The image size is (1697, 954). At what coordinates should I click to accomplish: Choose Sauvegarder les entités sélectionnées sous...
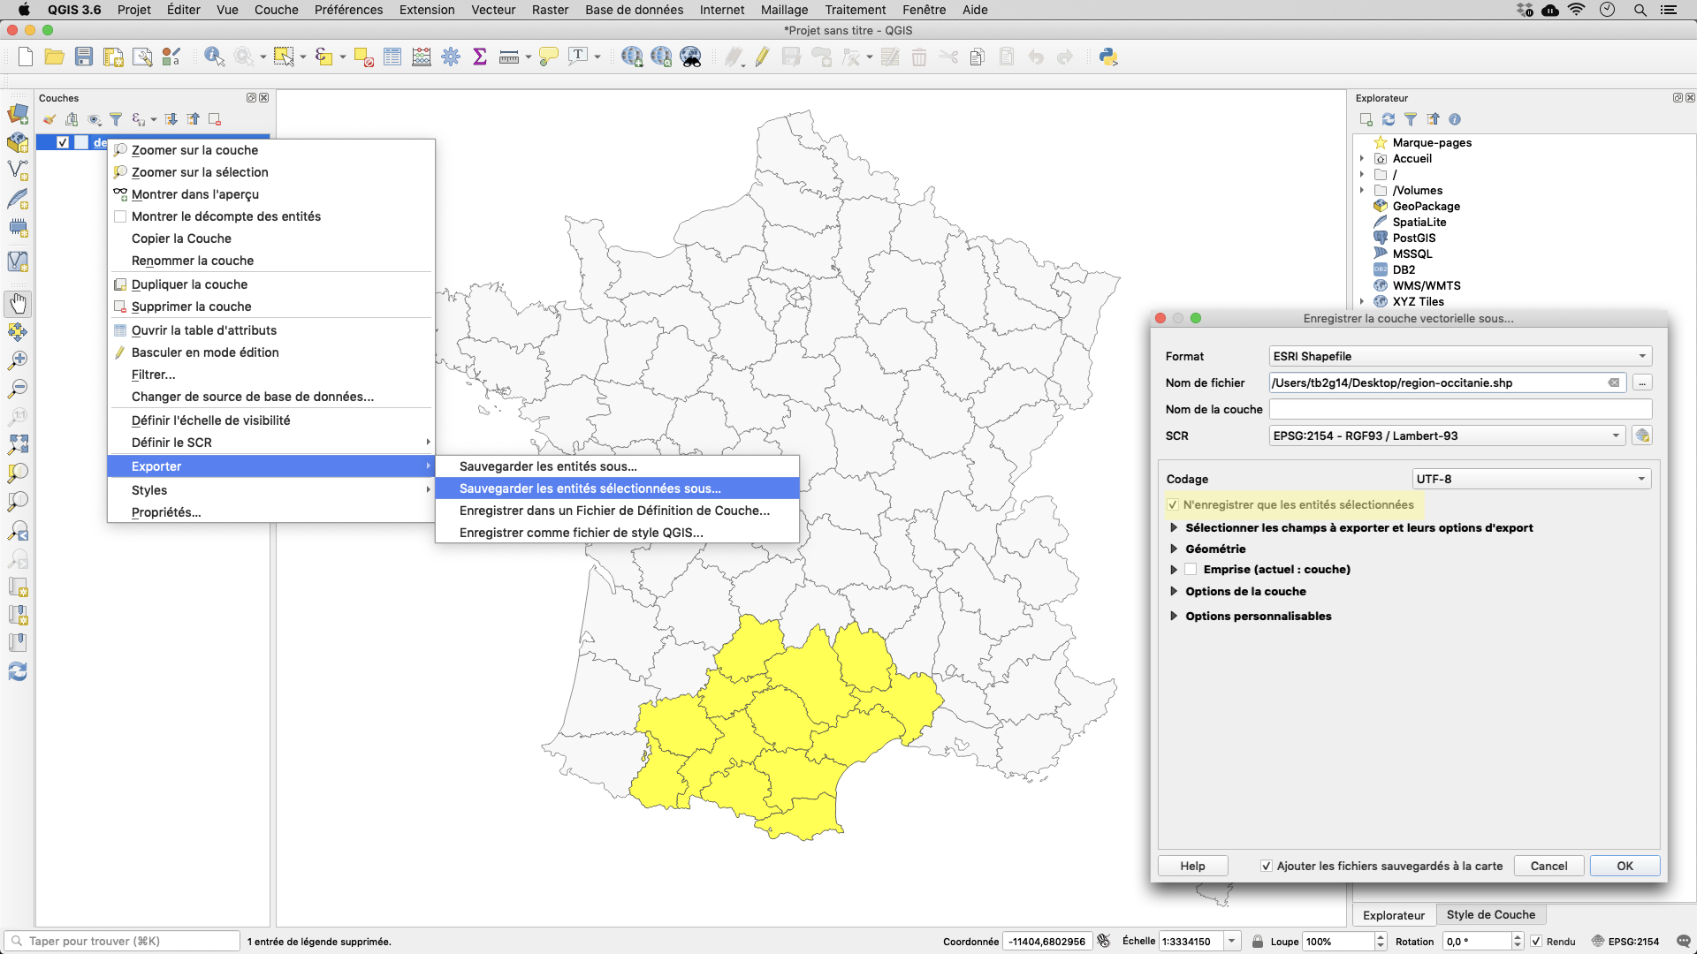(617, 488)
